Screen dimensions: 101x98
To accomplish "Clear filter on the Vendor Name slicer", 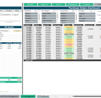I will (76, 11).
